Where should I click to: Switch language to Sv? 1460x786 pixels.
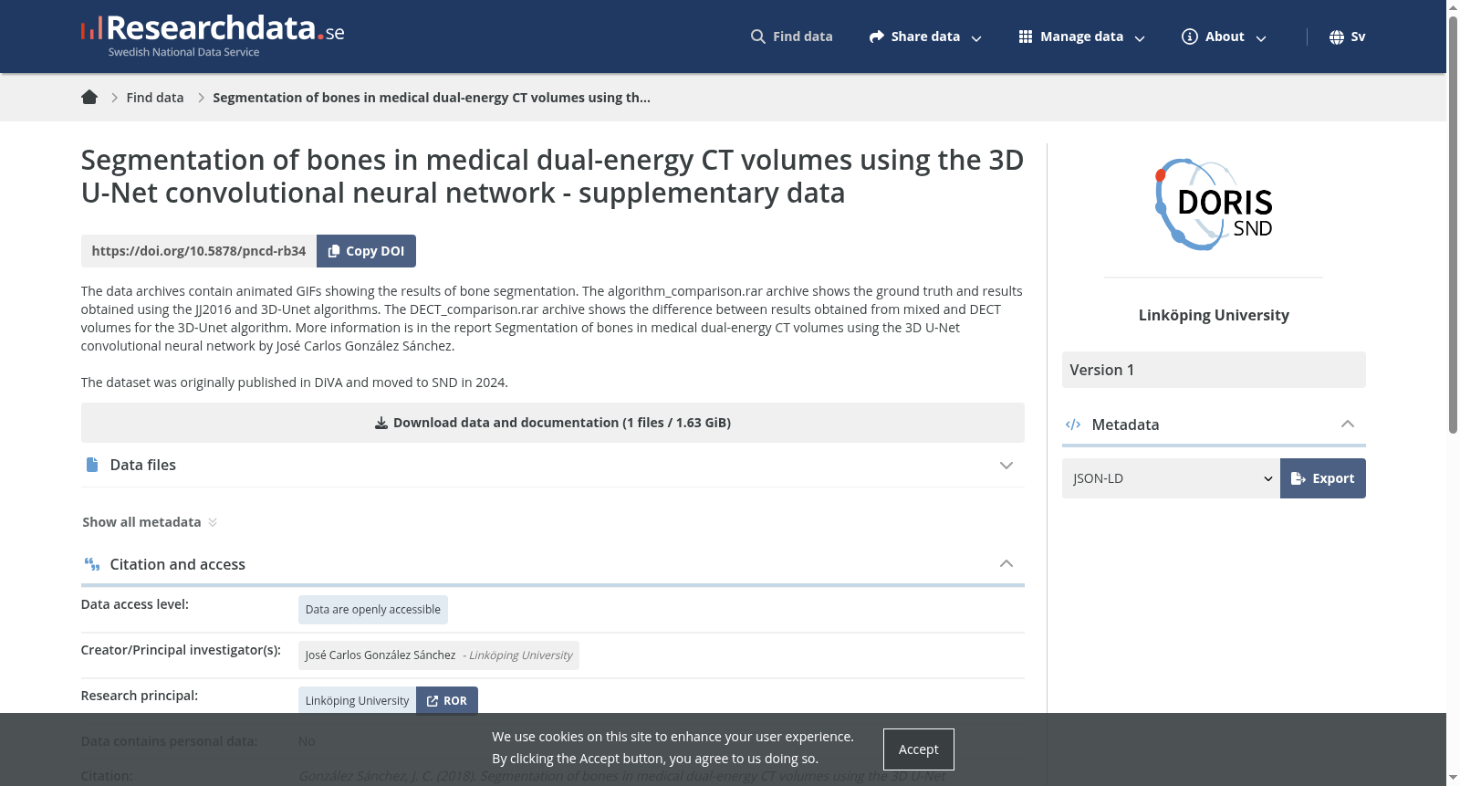tap(1348, 37)
